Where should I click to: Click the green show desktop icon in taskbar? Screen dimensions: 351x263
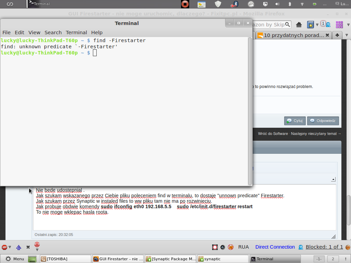coord(32,259)
